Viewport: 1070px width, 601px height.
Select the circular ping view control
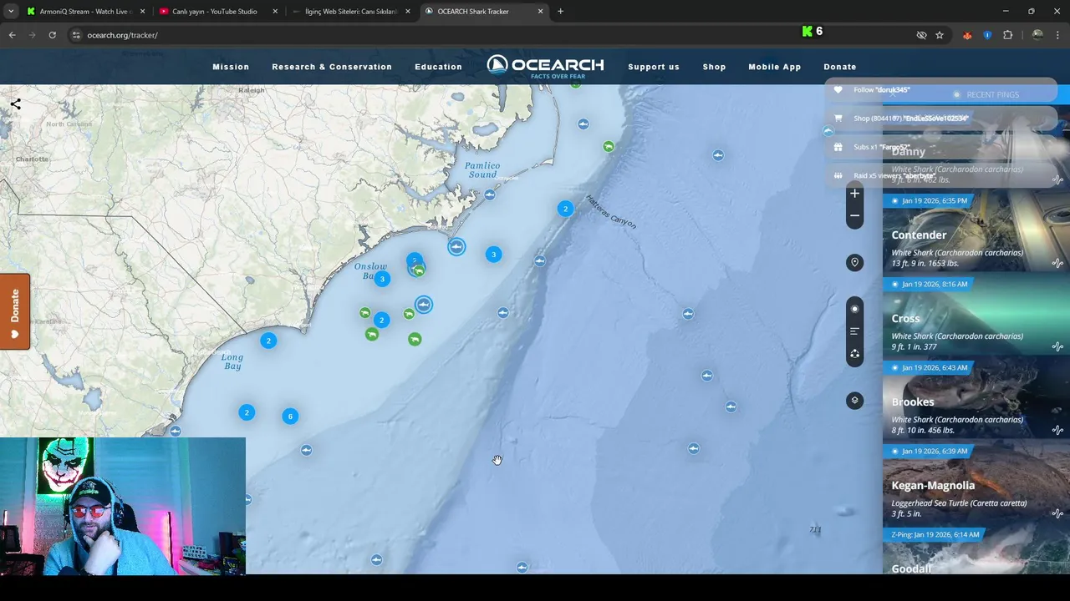tap(854, 309)
